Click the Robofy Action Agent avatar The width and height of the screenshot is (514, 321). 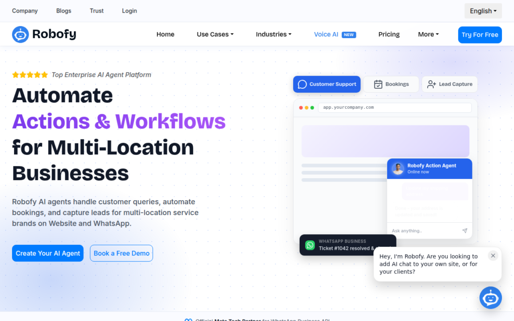tap(398, 169)
